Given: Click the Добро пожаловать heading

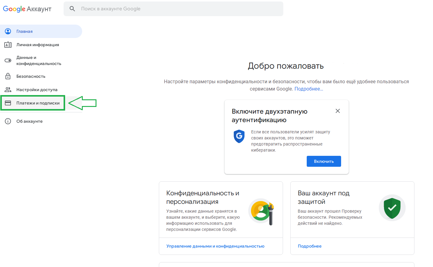Looking at the screenshot, I should click(286, 66).
